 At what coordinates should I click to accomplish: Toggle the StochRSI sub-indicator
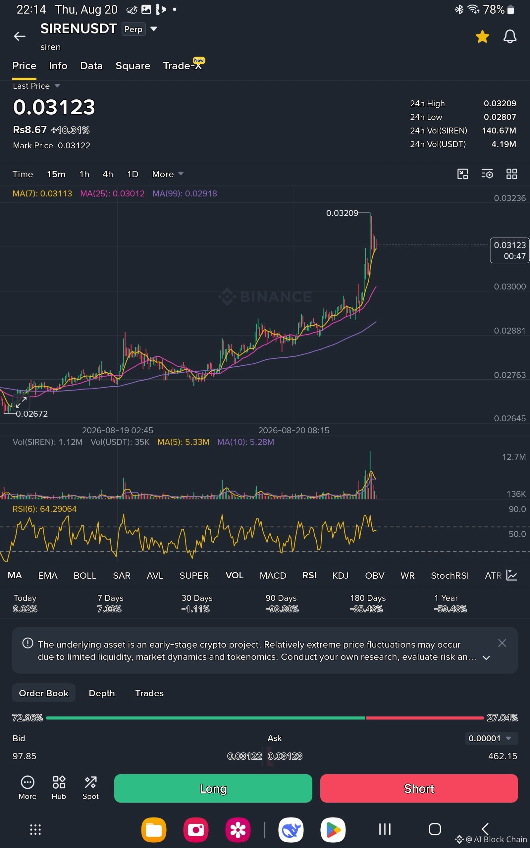(x=450, y=575)
